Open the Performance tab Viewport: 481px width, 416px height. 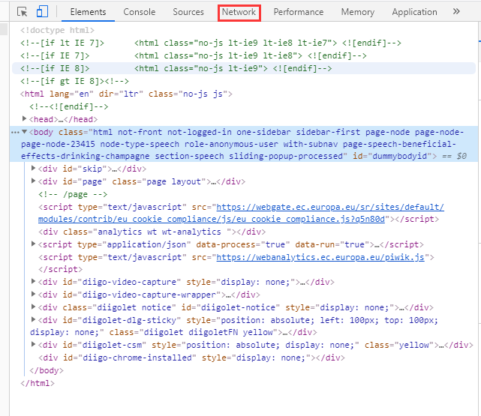299,12
